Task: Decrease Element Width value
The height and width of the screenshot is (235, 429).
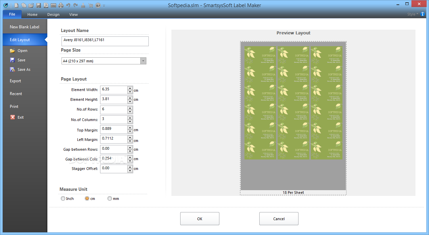Action: coord(130,92)
